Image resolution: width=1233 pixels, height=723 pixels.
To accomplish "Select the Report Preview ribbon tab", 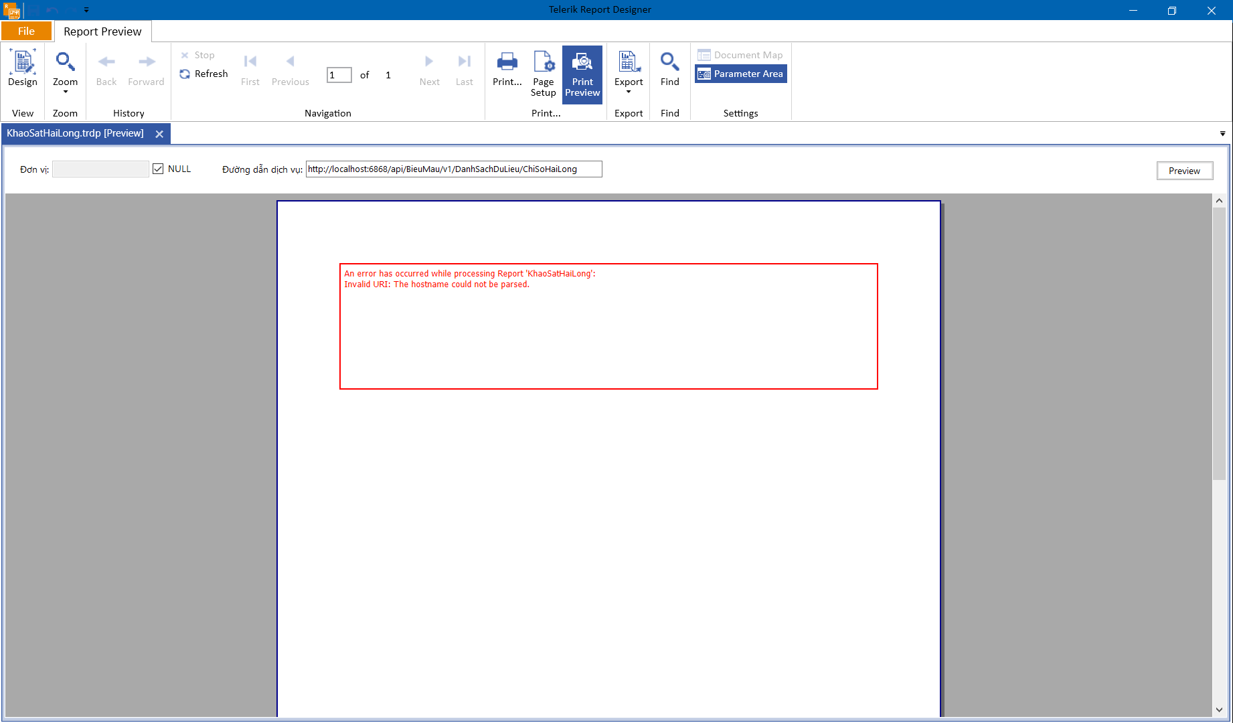I will (x=102, y=31).
